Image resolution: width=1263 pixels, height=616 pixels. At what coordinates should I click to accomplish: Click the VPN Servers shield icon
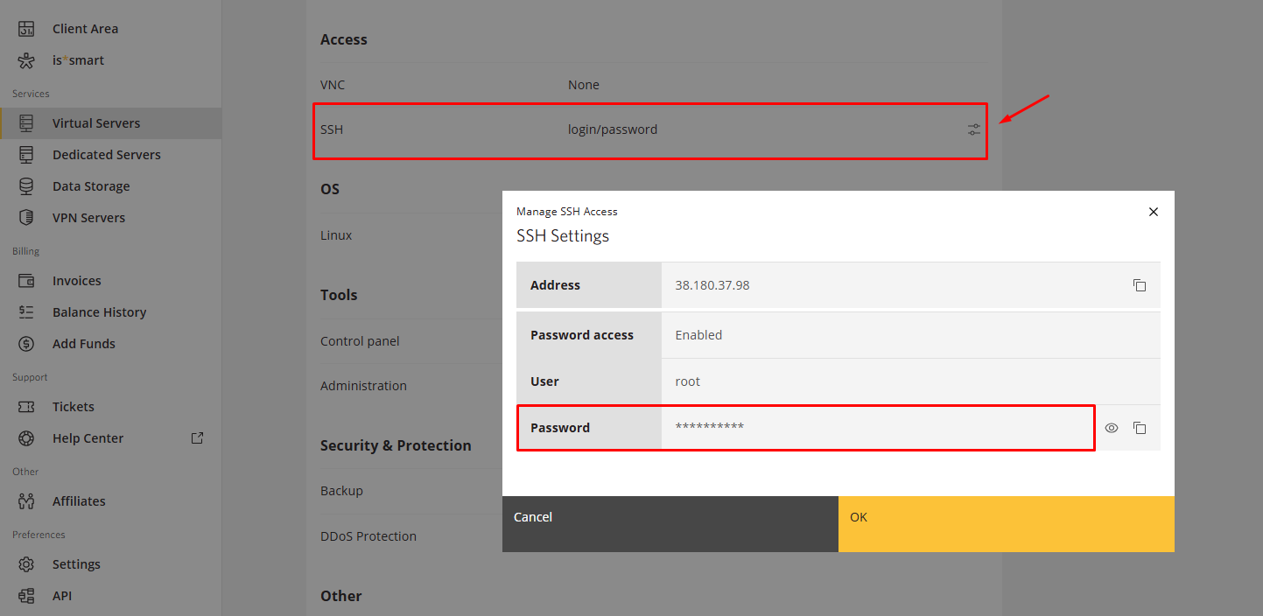point(26,218)
